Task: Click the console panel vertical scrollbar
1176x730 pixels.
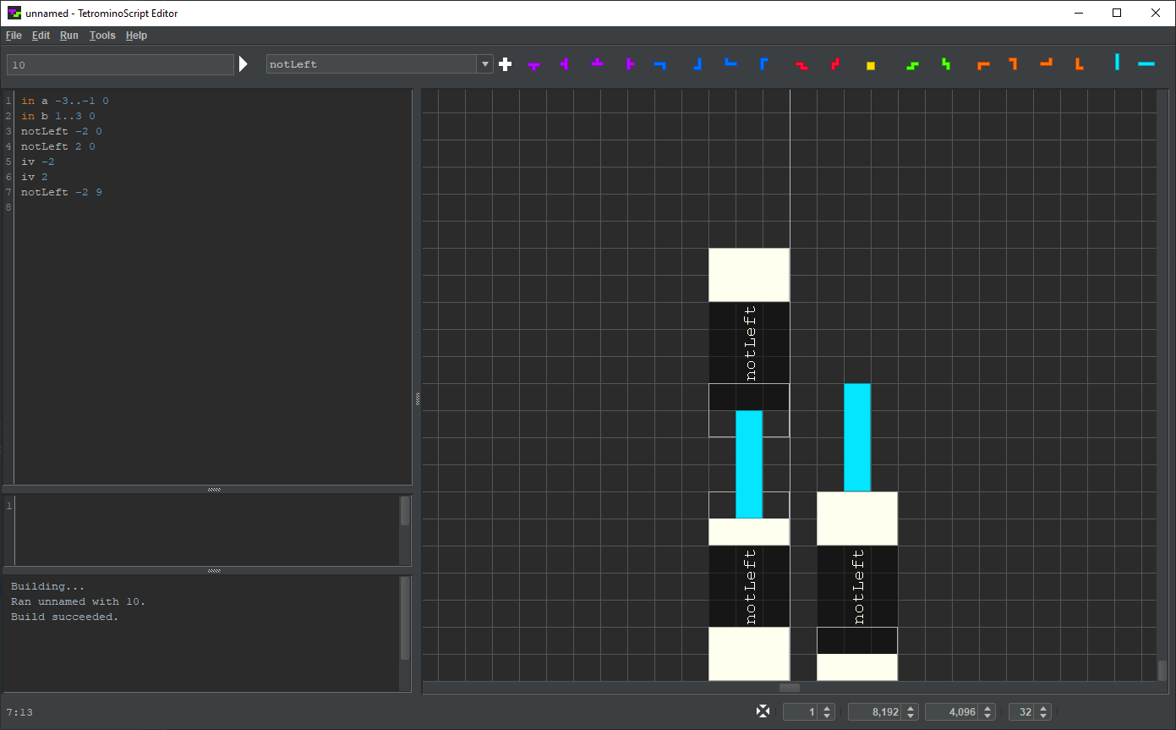Action: pos(405,620)
